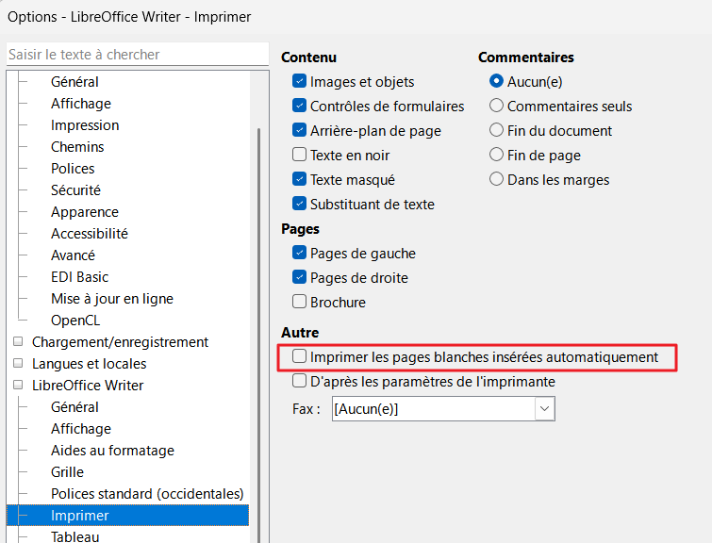Open Général under LibreOffice Writer

[75, 407]
